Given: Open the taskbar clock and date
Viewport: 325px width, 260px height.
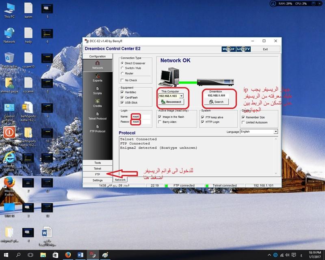Looking at the screenshot, I should tap(314, 255).
